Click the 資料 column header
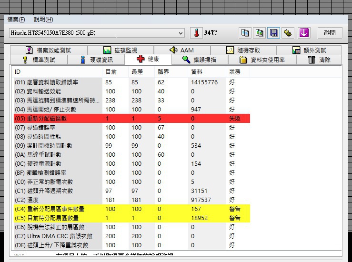The width and height of the screenshot is (352, 262). pos(207,72)
